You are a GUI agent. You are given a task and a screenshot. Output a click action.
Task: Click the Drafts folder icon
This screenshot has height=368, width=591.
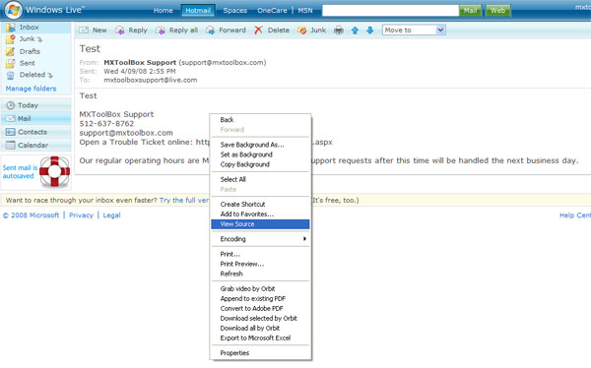(x=11, y=51)
